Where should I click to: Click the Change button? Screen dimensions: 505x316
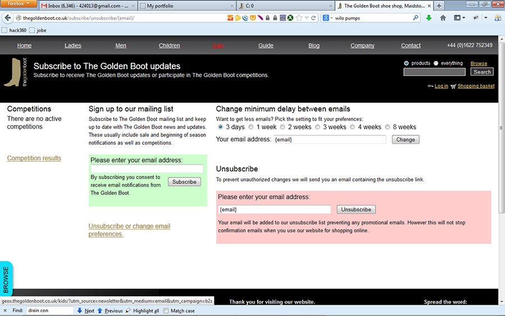406,140
